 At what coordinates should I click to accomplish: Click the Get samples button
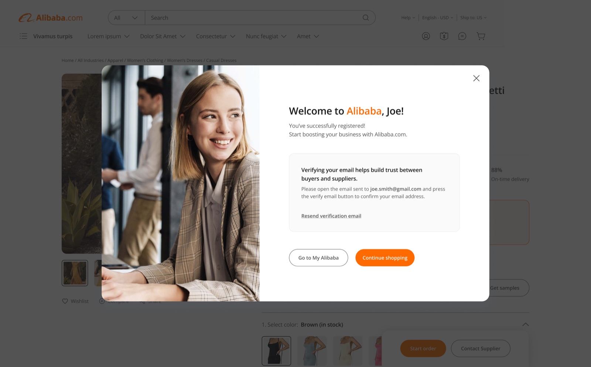[505, 288]
